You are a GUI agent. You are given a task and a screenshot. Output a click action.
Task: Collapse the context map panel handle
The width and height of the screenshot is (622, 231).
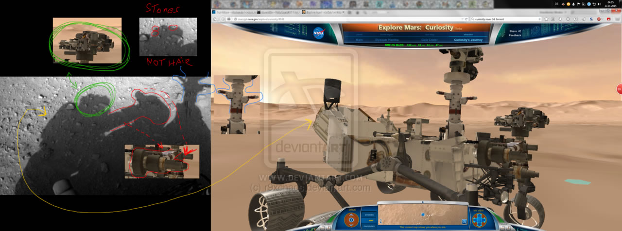(x=423, y=202)
